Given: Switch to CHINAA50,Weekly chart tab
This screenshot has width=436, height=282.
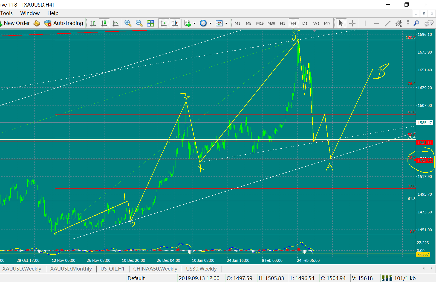Looking at the screenshot, I should (x=155, y=269).
